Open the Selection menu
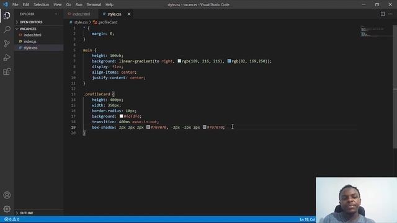The height and width of the screenshot is (223, 397). click(x=42, y=4)
